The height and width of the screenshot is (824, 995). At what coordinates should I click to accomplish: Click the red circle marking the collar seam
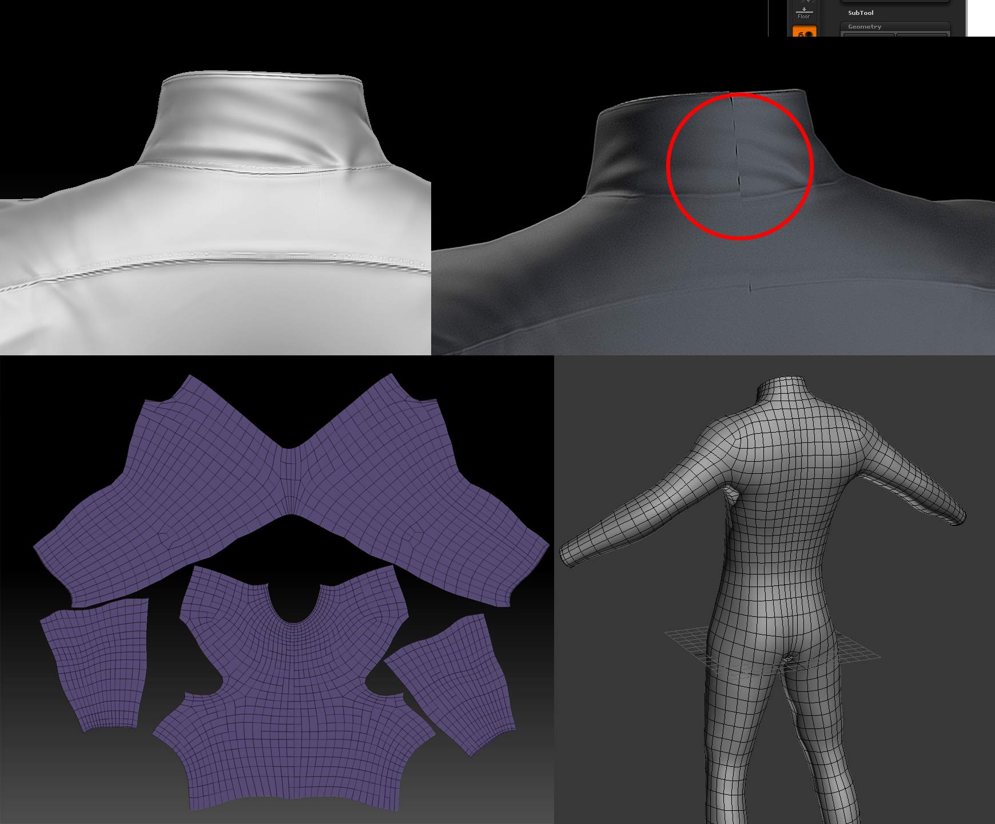[x=739, y=166]
